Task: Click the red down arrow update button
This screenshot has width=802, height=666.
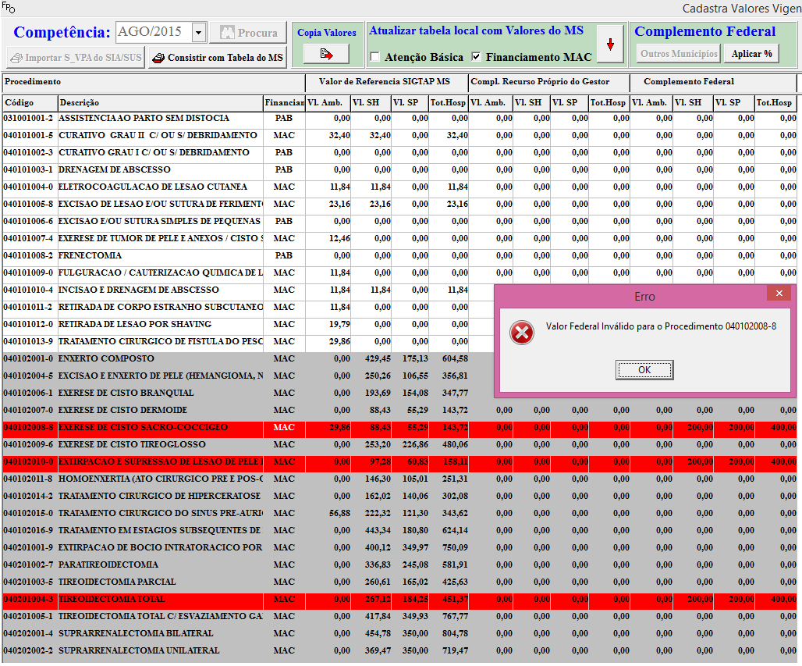Action: tap(610, 45)
